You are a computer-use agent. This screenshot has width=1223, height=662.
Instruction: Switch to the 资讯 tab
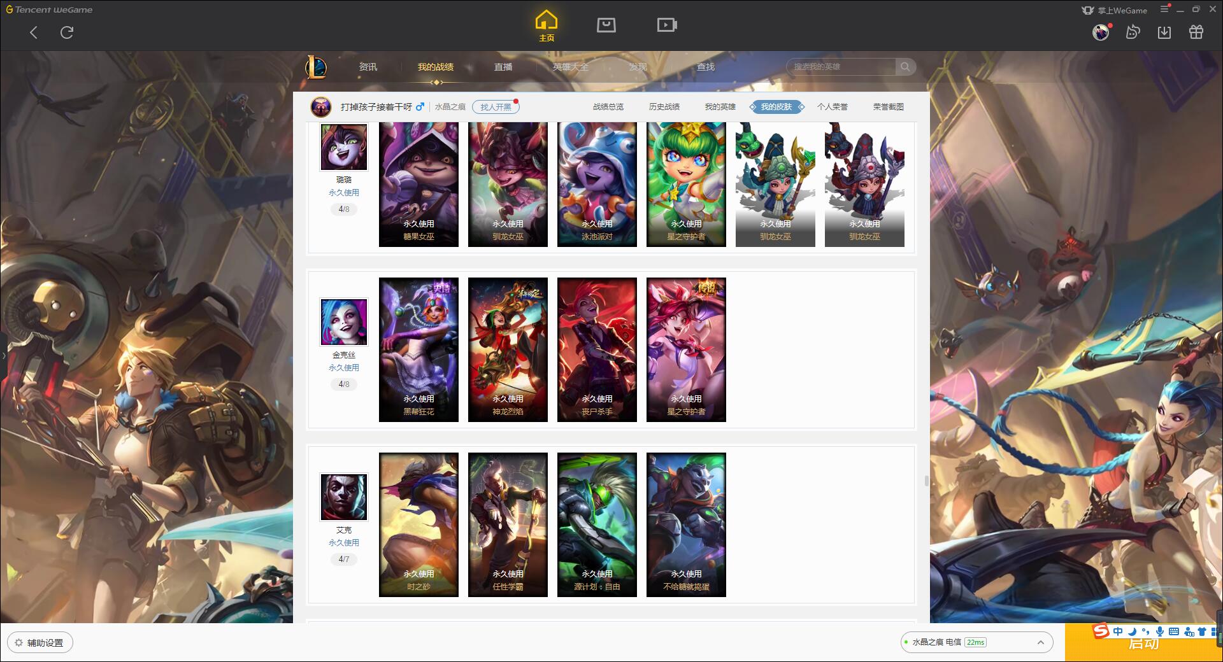[x=368, y=67]
